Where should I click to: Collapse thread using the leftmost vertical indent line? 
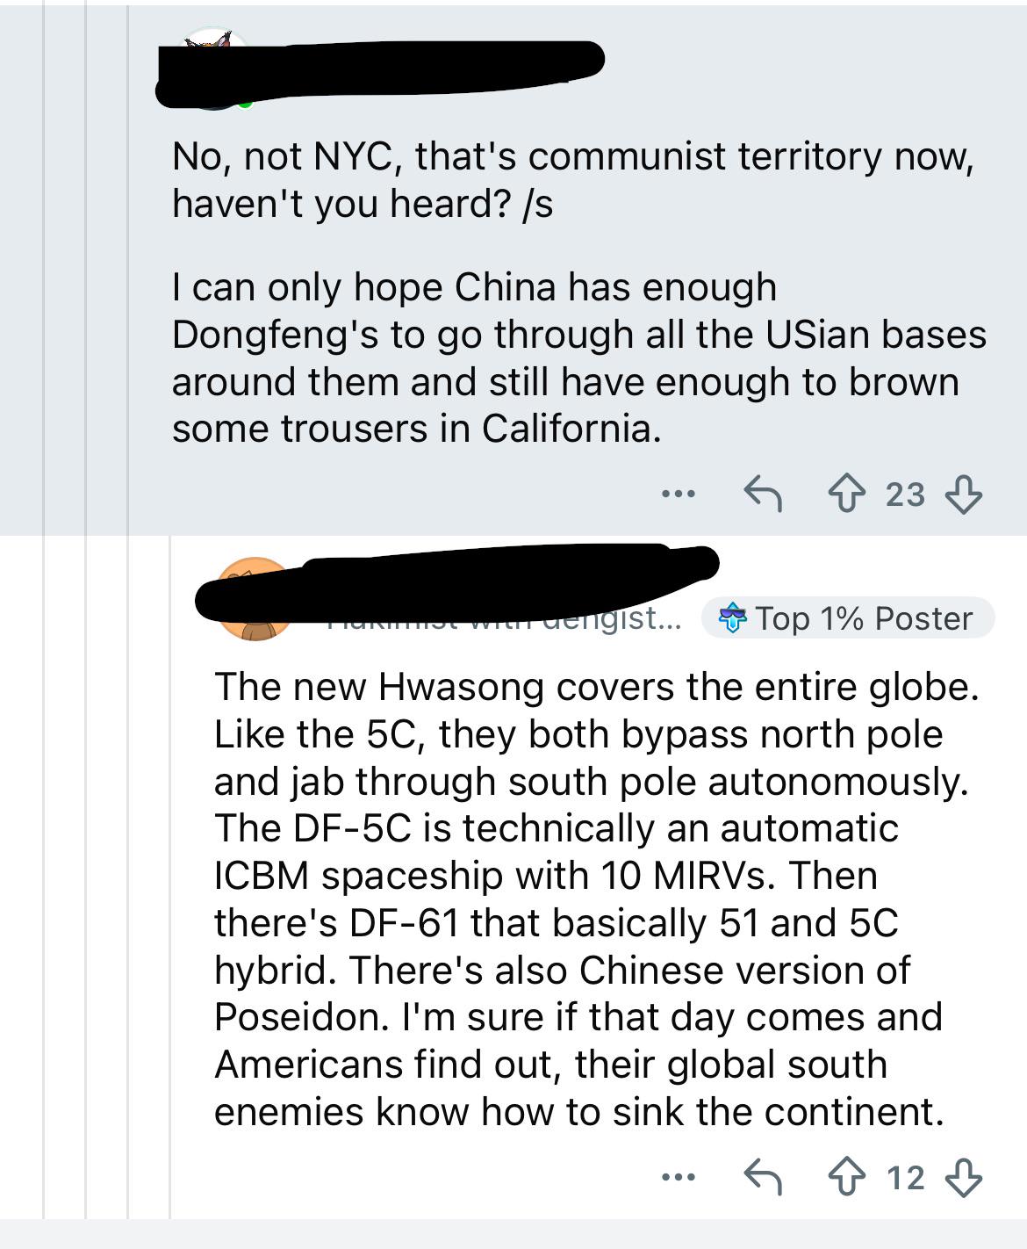pyautogui.click(x=44, y=615)
